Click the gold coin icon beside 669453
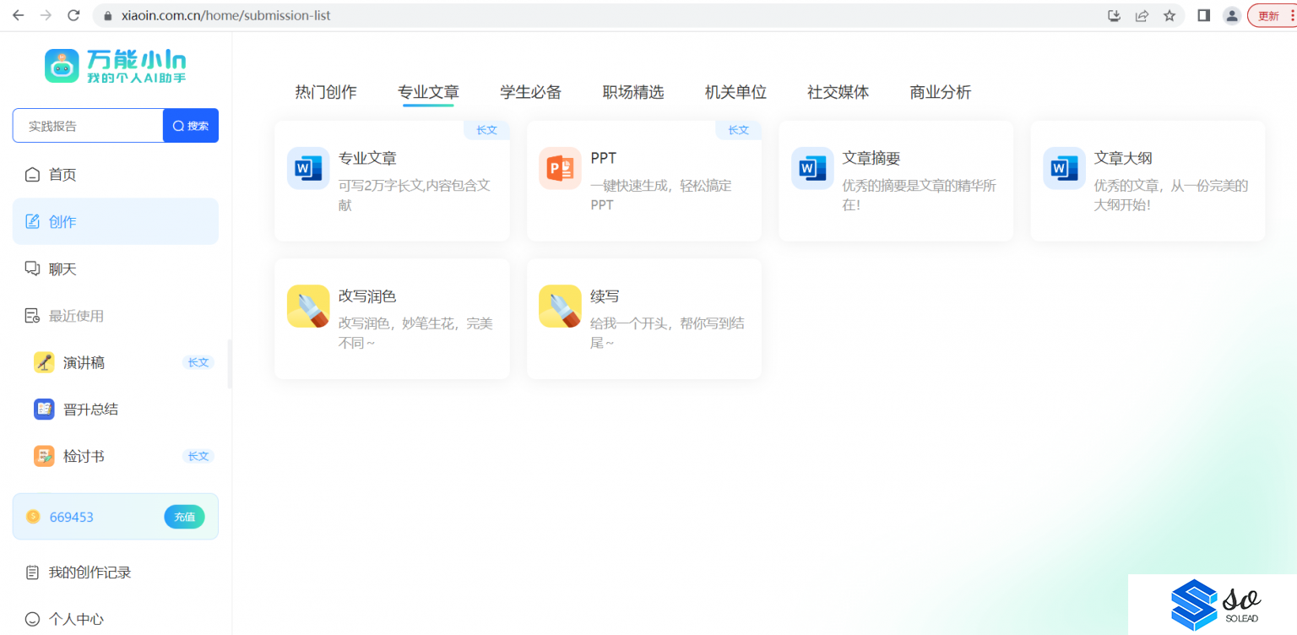Image resolution: width=1297 pixels, height=635 pixels. click(x=33, y=517)
